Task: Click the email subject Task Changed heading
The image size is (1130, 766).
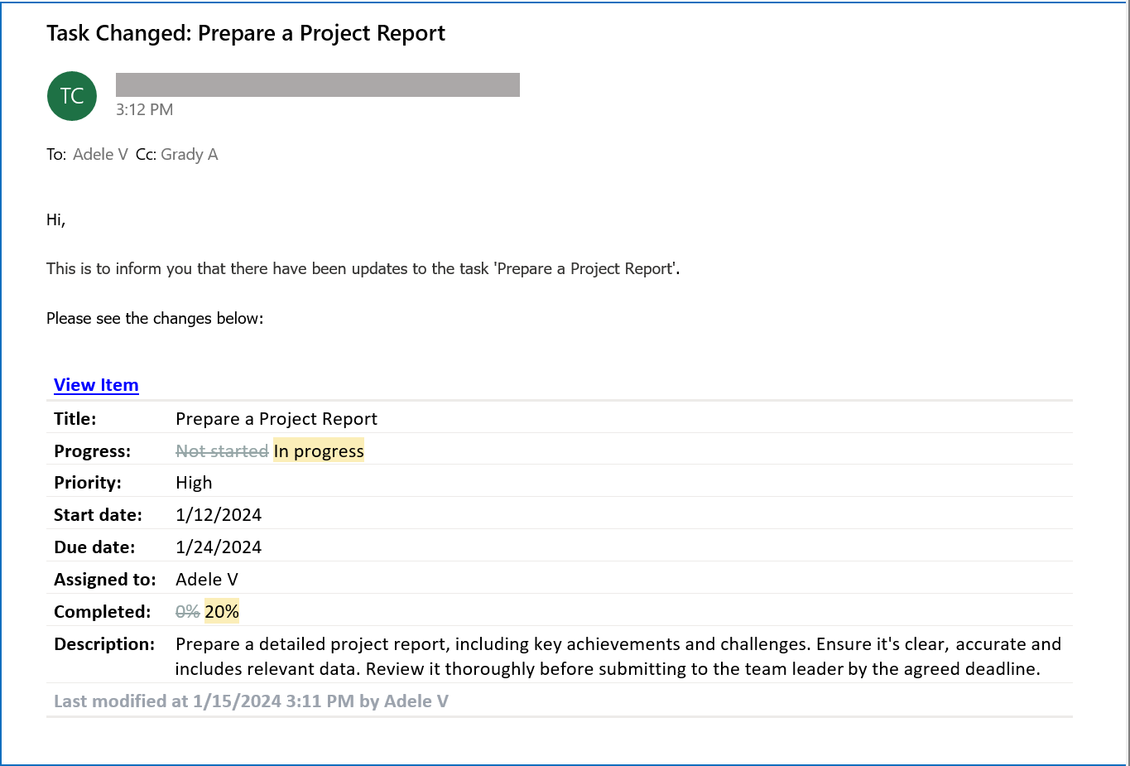Action: [246, 33]
